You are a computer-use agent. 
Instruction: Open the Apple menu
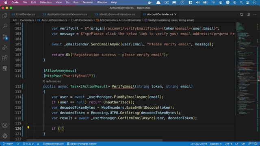click(x=6, y=2)
